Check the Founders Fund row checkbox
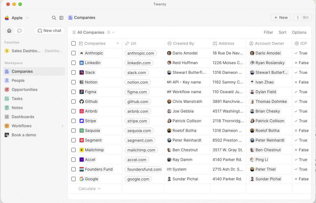 click(x=73, y=169)
